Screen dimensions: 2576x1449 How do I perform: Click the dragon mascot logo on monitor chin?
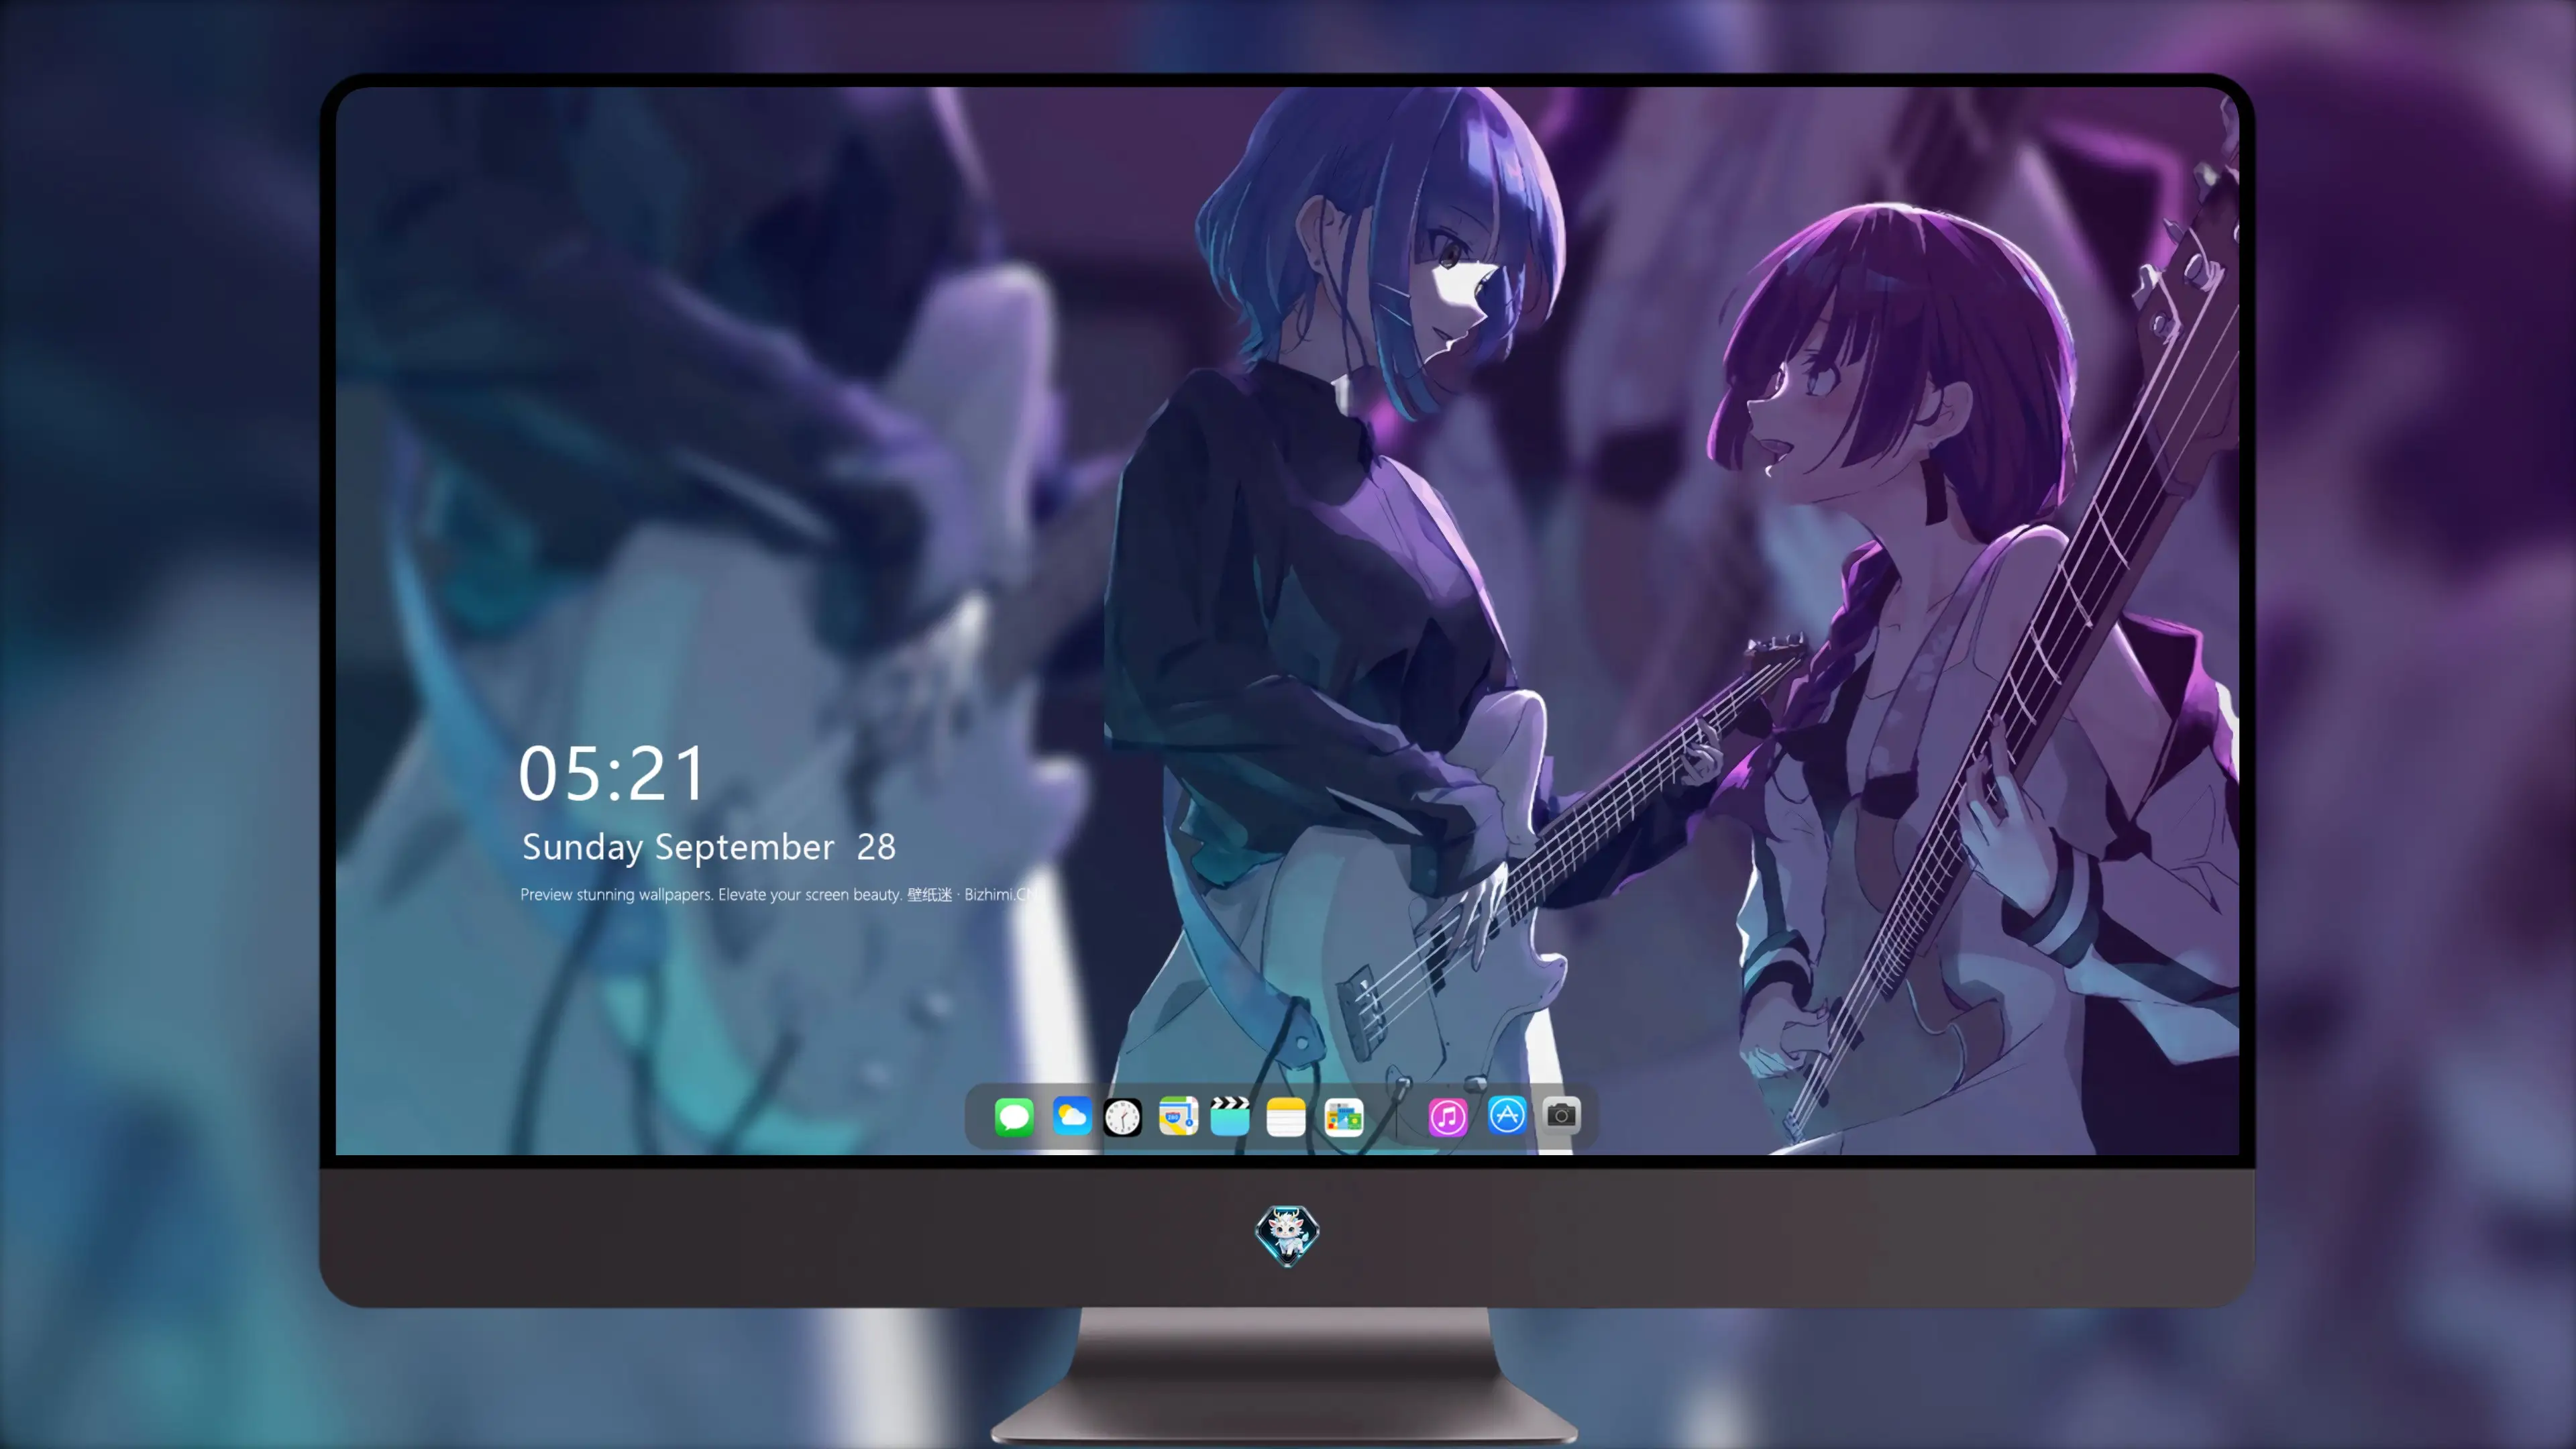(x=1287, y=1236)
